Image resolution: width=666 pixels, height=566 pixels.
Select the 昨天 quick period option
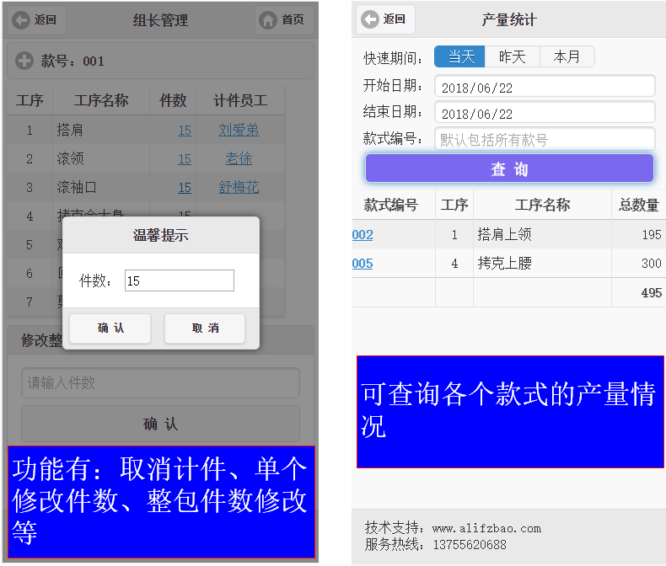point(513,56)
